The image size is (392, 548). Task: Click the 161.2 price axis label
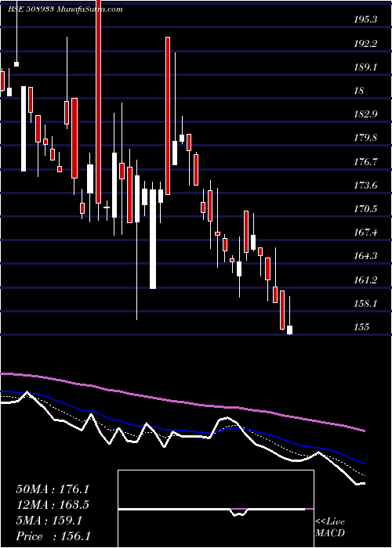365,279
